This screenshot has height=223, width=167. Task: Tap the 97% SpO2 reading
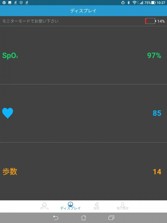pos(154,55)
